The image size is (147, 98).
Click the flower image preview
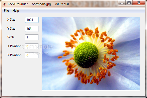pyautogui.click(x=91, y=54)
